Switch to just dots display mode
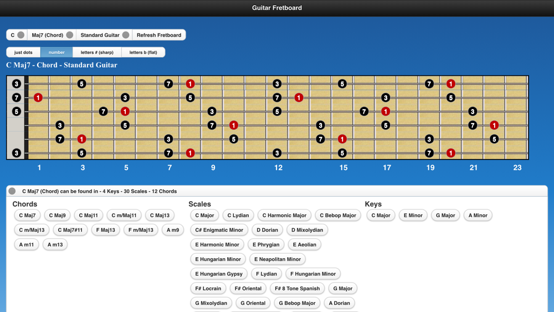This screenshot has width=554, height=312. point(23,52)
